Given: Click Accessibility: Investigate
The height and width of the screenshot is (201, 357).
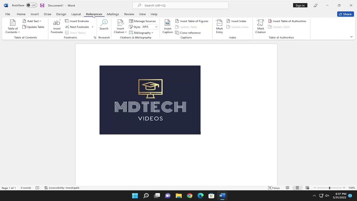Looking at the screenshot, I should [x=62, y=188].
